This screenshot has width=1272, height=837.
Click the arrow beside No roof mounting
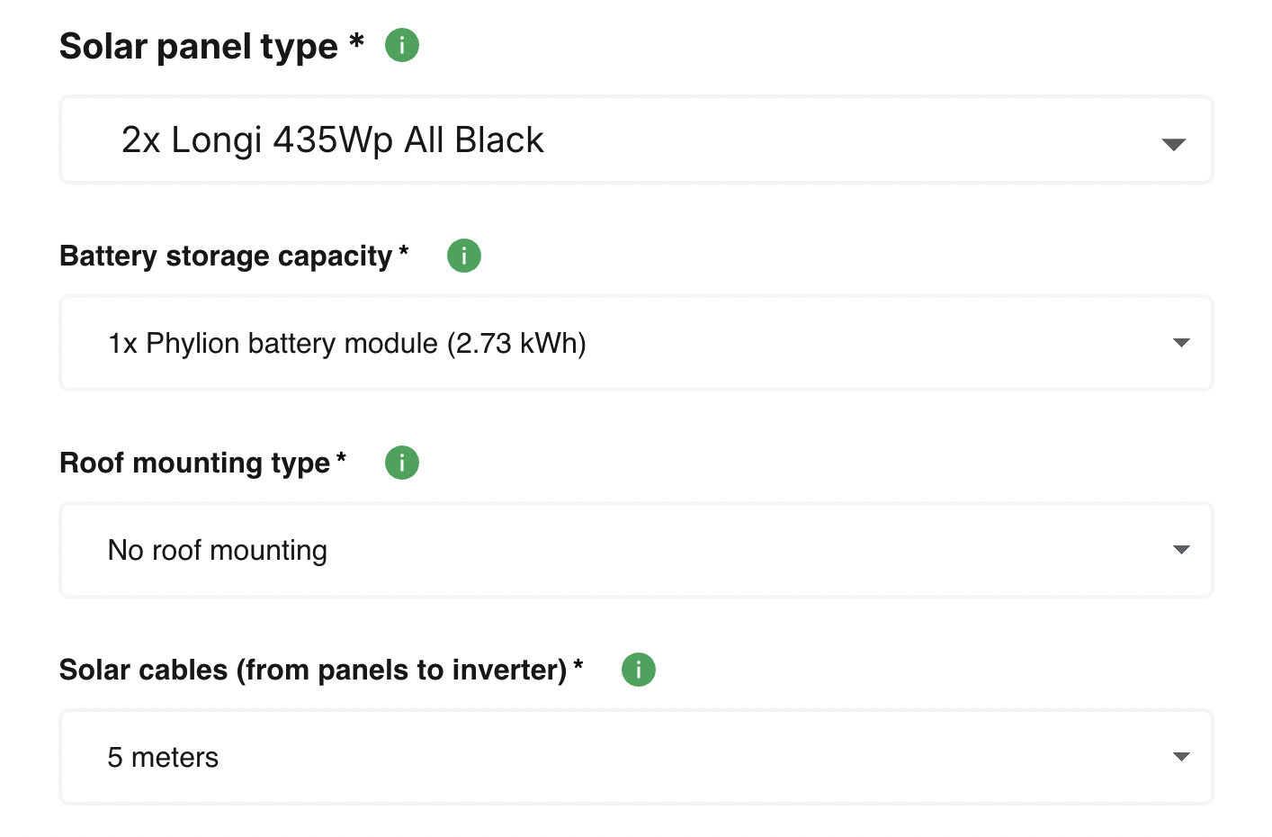(1180, 550)
